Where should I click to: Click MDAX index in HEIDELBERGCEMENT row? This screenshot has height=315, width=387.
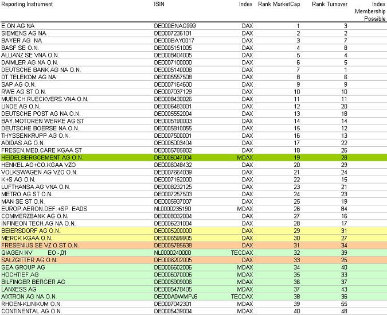click(245, 158)
